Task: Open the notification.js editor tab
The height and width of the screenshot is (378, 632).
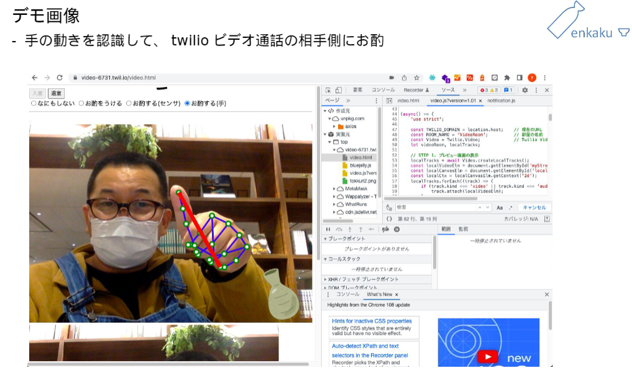Action: pyautogui.click(x=501, y=101)
